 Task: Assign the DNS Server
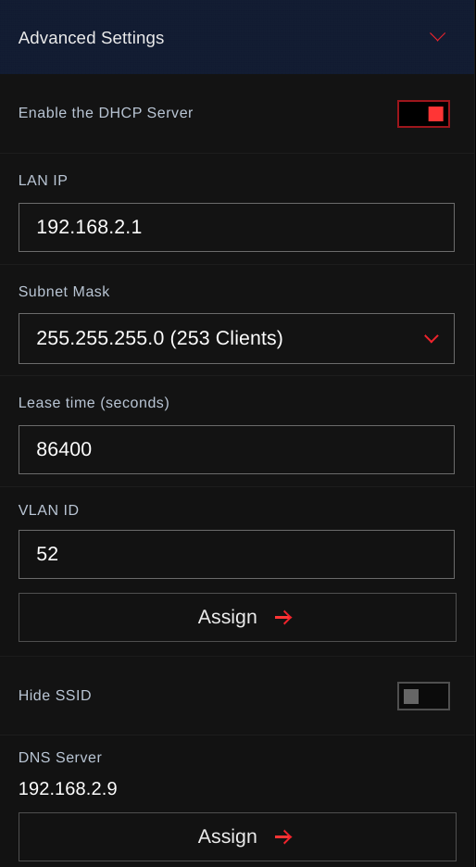pyautogui.click(x=238, y=836)
